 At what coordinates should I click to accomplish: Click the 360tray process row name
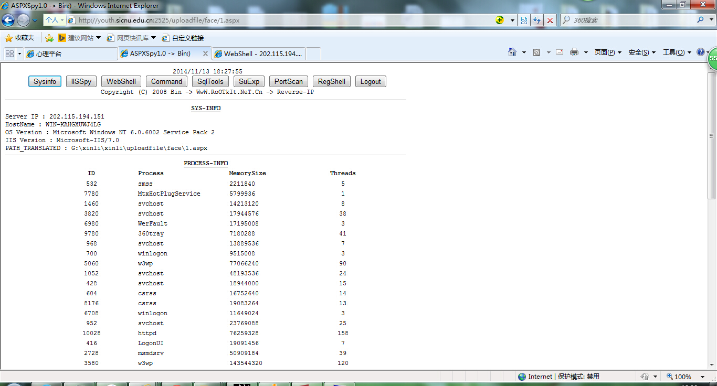[151, 233]
